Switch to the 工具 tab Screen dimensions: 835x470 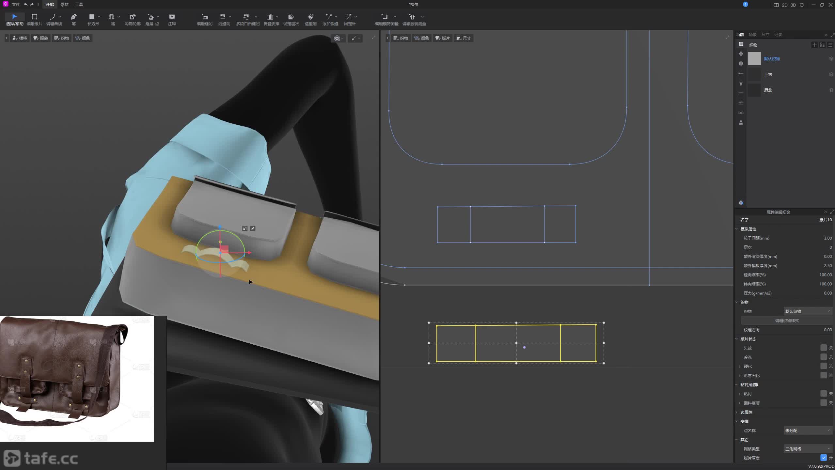pos(79,4)
